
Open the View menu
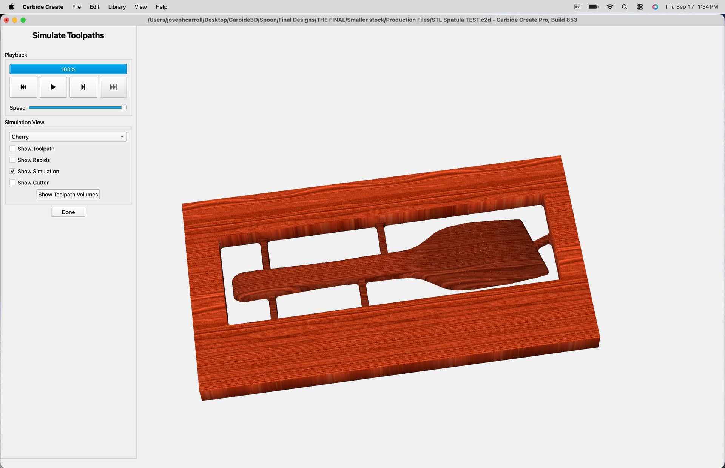click(x=140, y=7)
